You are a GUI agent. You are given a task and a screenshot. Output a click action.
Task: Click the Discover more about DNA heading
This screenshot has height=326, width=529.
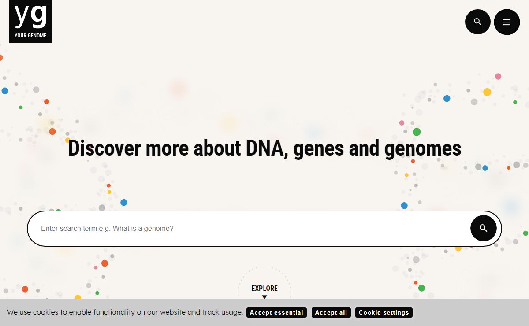(x=264, y=148)
